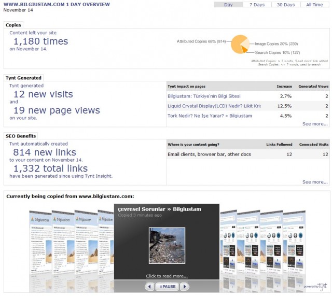Open Tork Nedir? Ne İşe Yarar link
The width and height of the screenshot is (332, 296).
click(210, 116)
